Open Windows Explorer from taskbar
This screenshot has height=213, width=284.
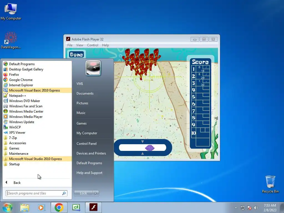[25, 207]
